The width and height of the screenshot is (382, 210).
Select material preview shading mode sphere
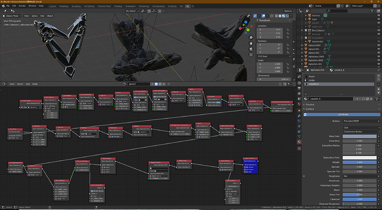click(x=283, y=16)
